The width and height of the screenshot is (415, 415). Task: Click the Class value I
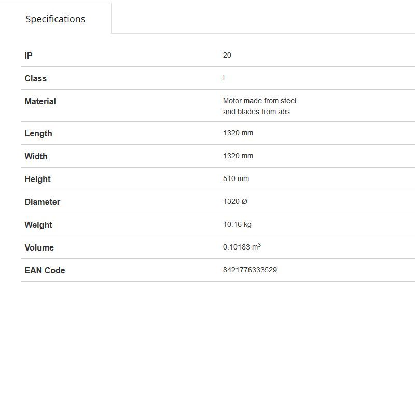(x=224, y=78)
